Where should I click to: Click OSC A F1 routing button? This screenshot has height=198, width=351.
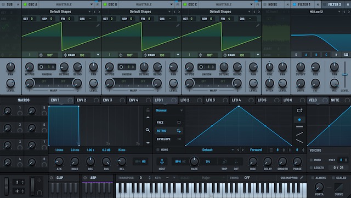[98, 4]
